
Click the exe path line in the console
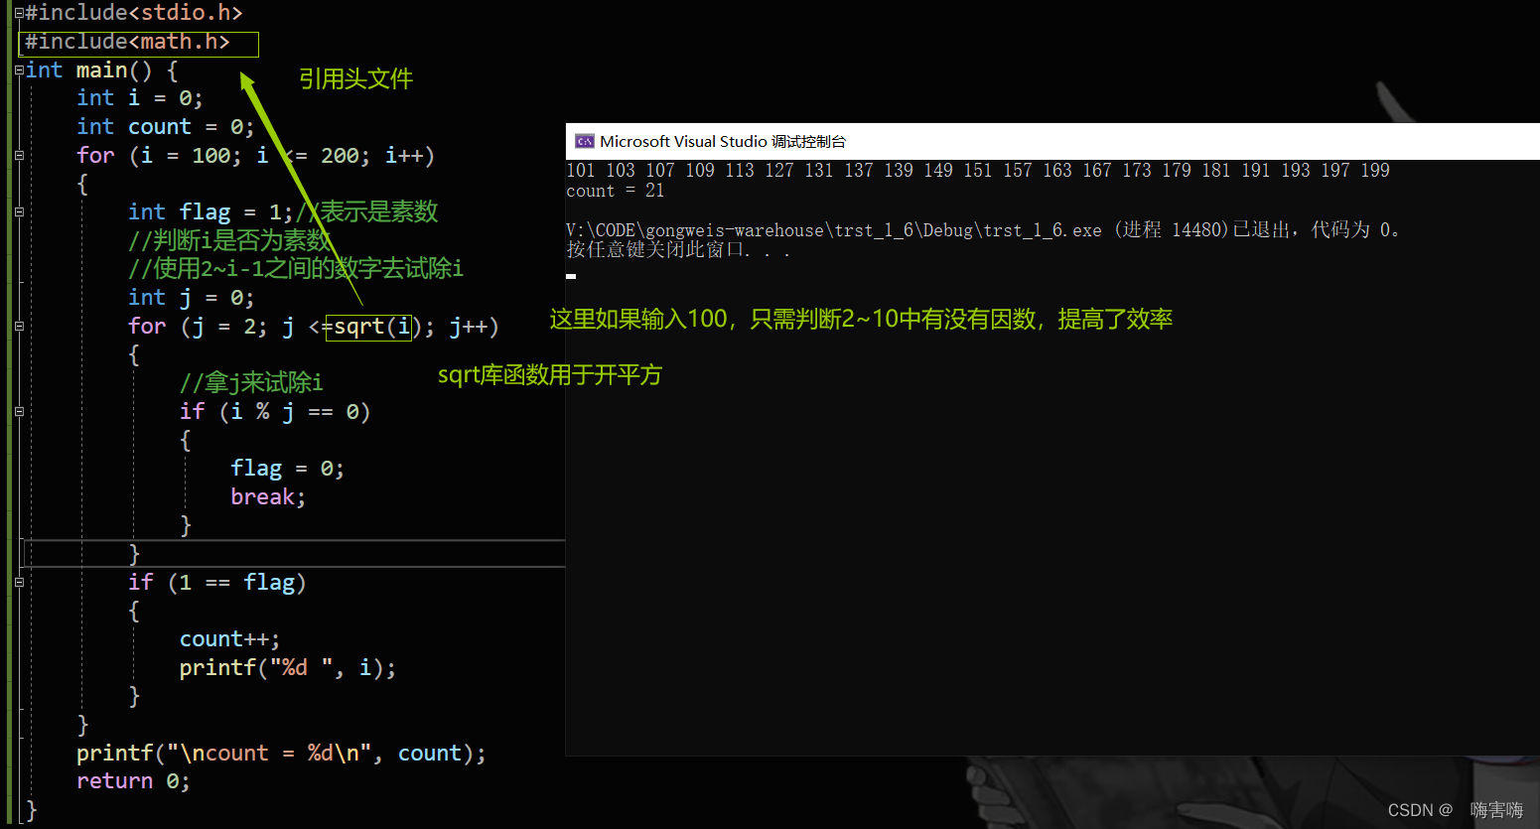[x=983, y=230]
